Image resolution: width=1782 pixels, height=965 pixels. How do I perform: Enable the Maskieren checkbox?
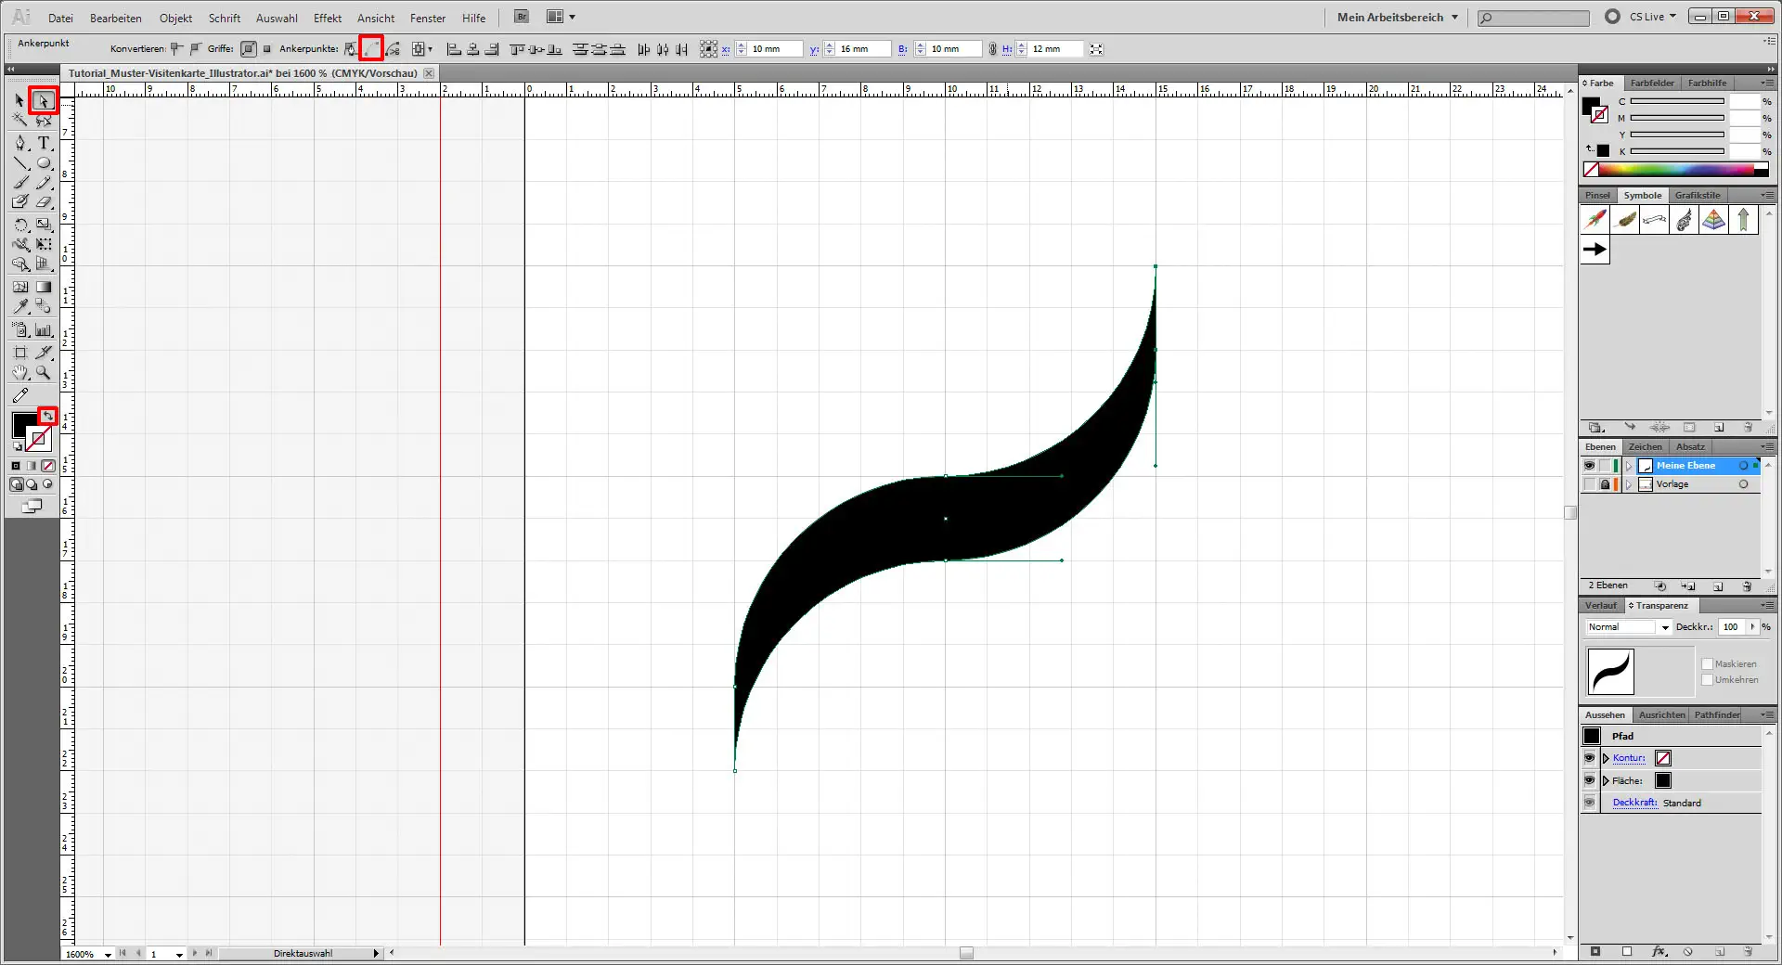(1707, 663)
